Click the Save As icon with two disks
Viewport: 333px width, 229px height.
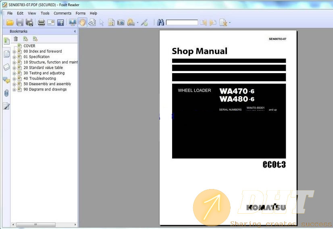point(29,22)
